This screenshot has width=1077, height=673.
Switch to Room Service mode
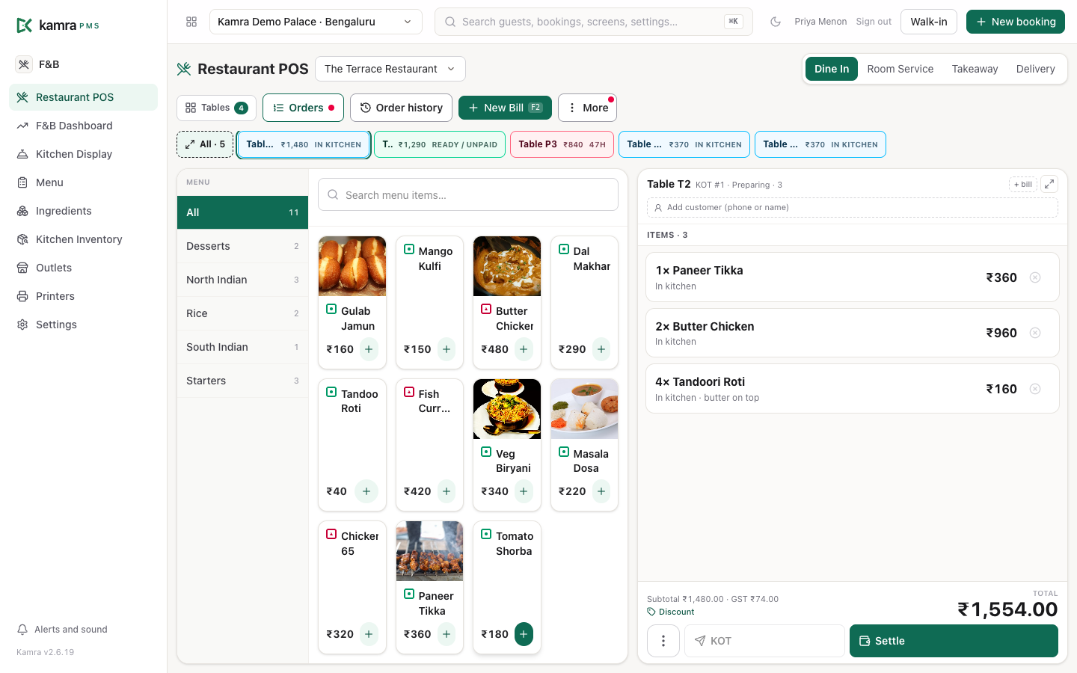tap(900, 69)
